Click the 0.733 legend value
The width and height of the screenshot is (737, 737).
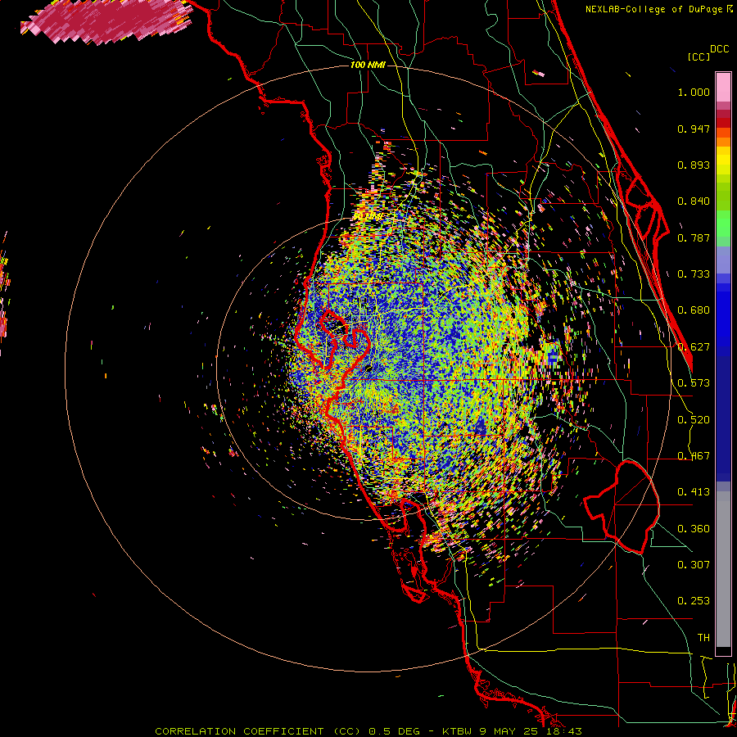pos(694,274)
